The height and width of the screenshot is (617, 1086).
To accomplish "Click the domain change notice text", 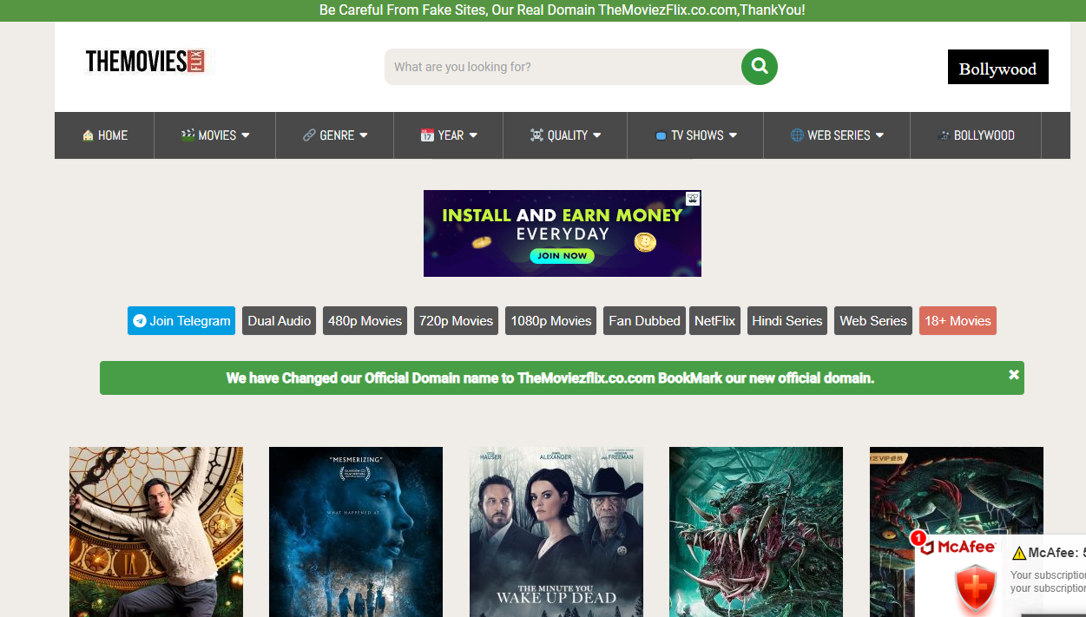I will tap(550, 378).
